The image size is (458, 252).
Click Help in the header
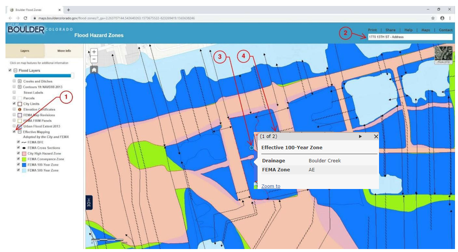click(408, 30)
